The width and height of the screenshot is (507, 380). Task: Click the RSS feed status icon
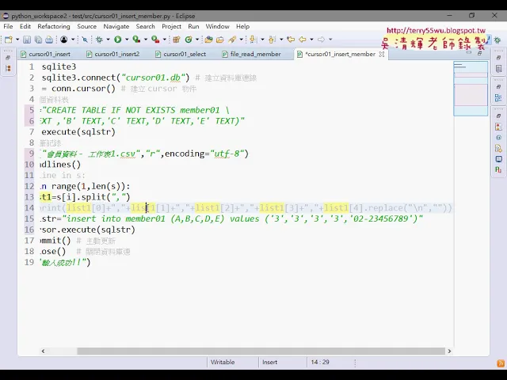click(x=500, y=363)
